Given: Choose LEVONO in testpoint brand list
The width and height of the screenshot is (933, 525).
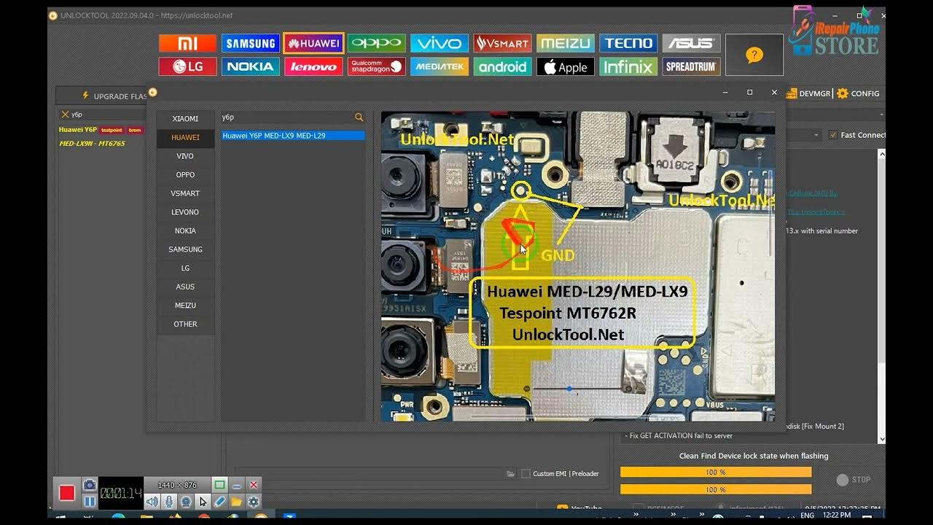Looking at the screenshot, I should [x=185, y=212].
